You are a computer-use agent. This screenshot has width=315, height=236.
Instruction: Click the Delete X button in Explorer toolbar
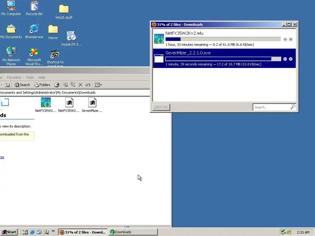[x=81, y=85]
